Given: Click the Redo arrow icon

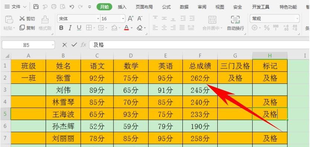Looking at the screenshot, I should pos(80,7).
